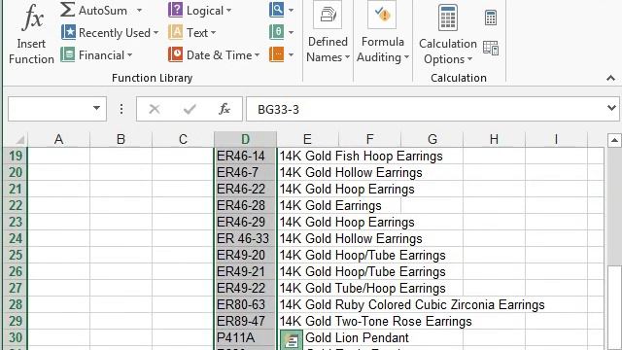Open the Recently Used functions list
622x350 pixels.
110,32
